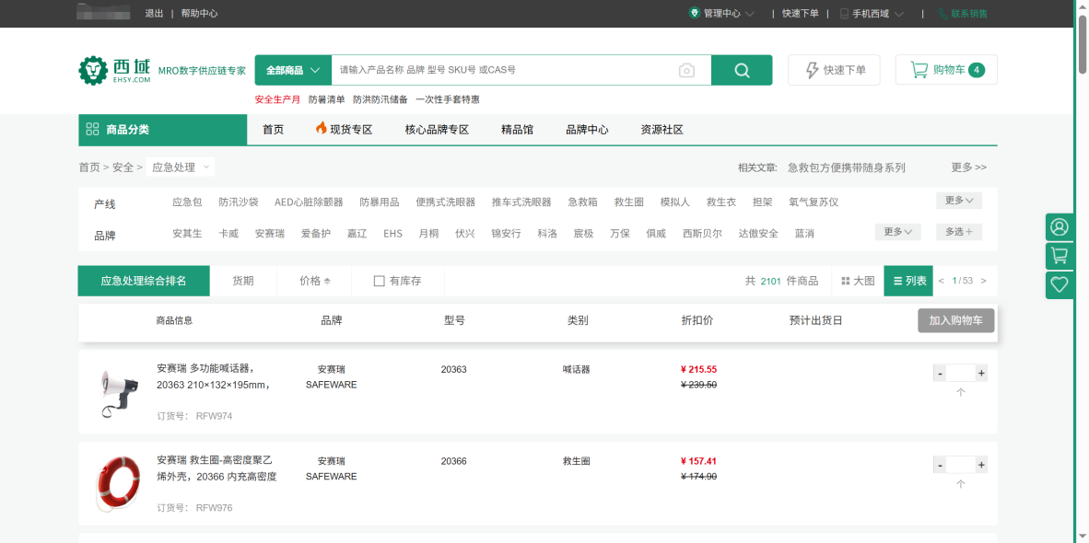Click the product name search input field
1089x543 pixels.
502,70
